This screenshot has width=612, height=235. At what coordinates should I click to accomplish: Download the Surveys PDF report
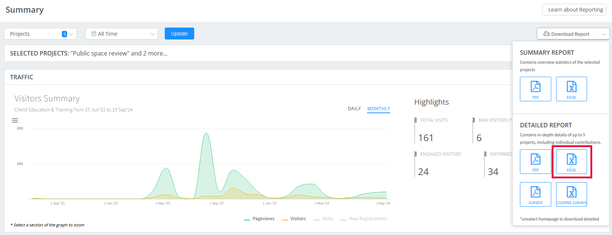click(536, 194)
